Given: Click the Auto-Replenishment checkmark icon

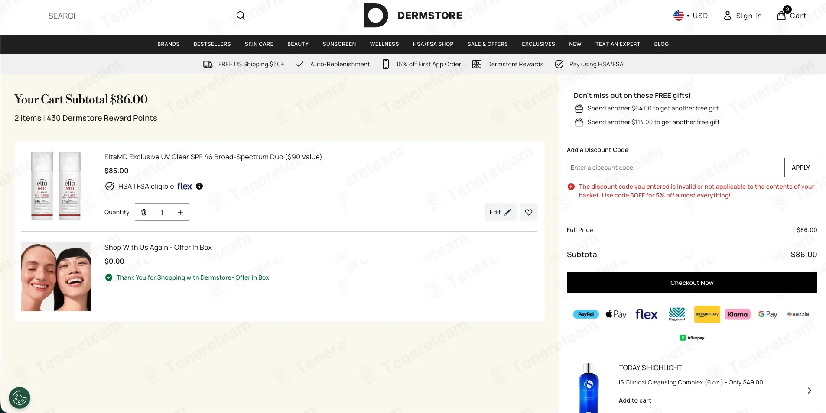Looking at the screenshot, I should [299, 64].
